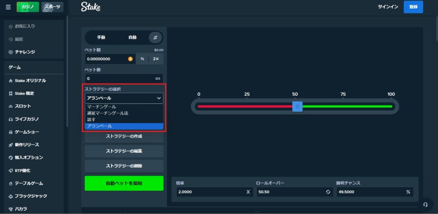
Task: Click the 登録 button
Action: [413, 7]
